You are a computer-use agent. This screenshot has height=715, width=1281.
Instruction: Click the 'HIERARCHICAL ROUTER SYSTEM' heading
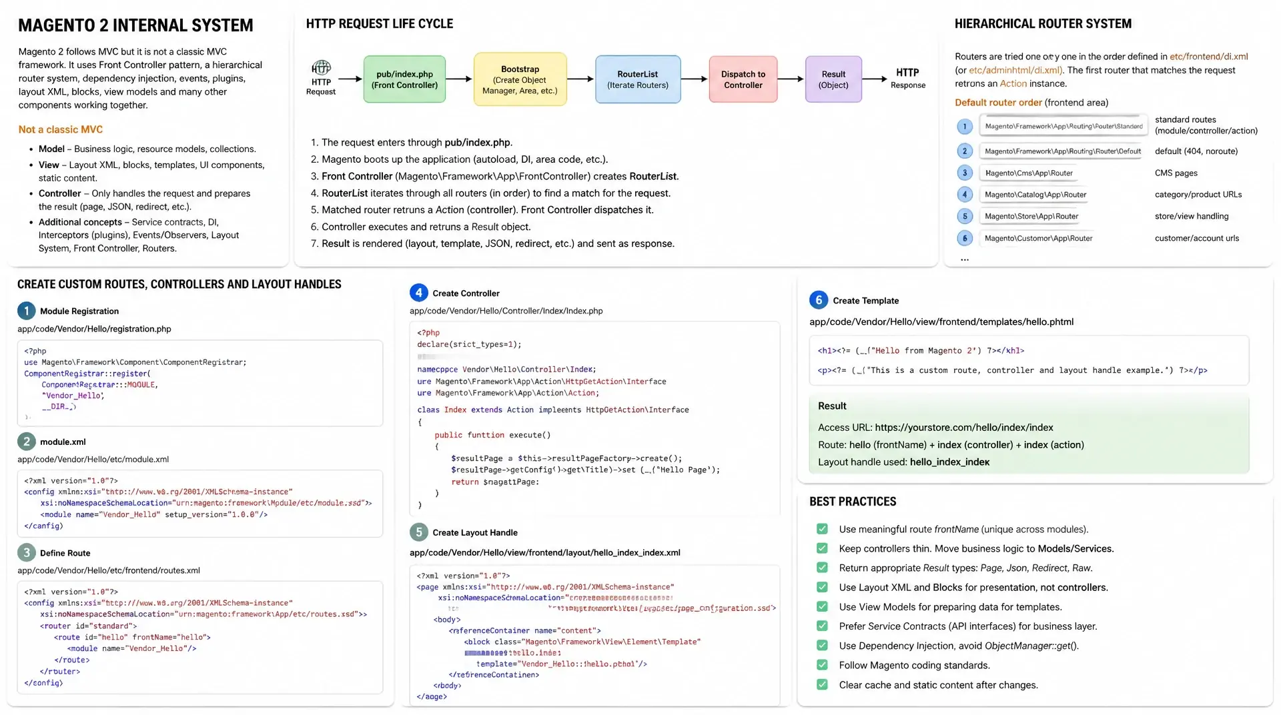pos(1043,24)
